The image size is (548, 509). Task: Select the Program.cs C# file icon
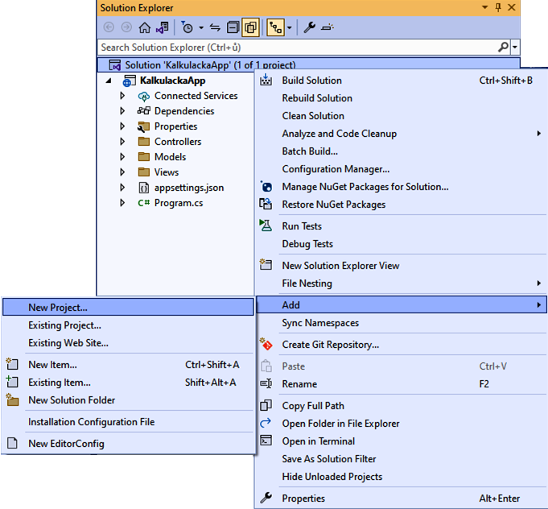point(144,203)
